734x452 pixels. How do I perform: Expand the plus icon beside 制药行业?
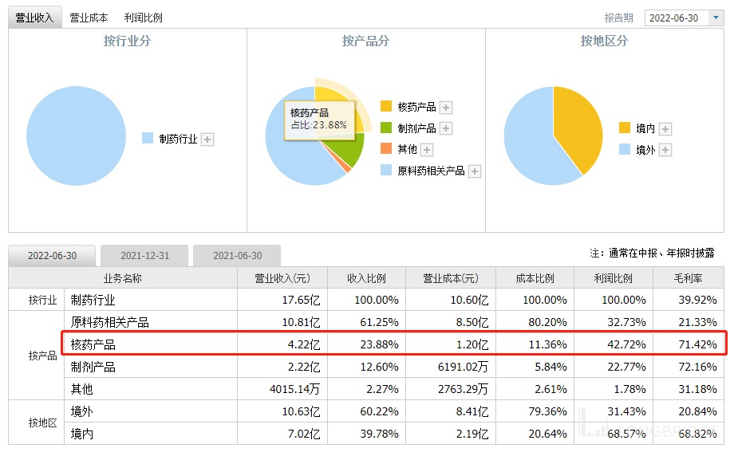pos(207,140)
